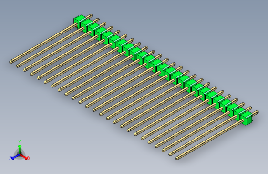Select the tip of the leftmost long gold pin
Screen dimensions: 268x174
[x=11, y=62]
